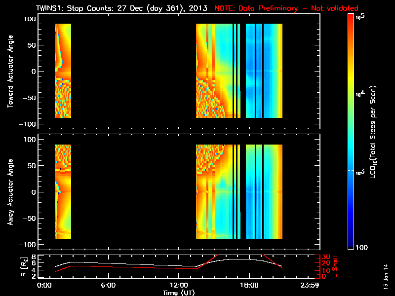Click the "100" tick label on the Toward panel
The image size is (395, 296).
tap(30, 19)
